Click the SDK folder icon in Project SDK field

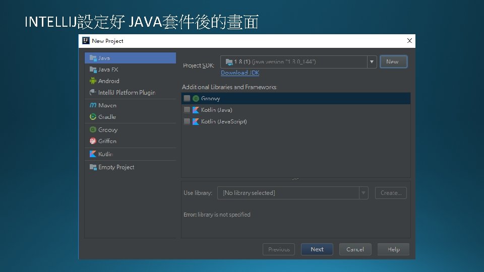[229, 62]
